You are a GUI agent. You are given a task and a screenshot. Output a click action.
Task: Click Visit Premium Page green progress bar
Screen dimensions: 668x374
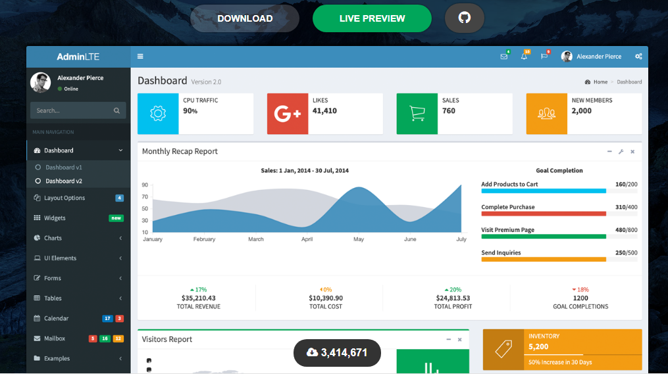[x=559, y=237]
